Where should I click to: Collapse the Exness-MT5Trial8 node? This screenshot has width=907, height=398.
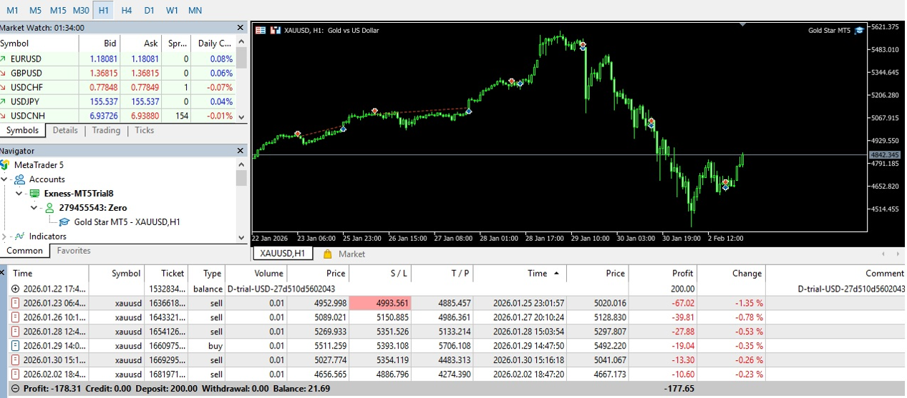coord(19,194)
